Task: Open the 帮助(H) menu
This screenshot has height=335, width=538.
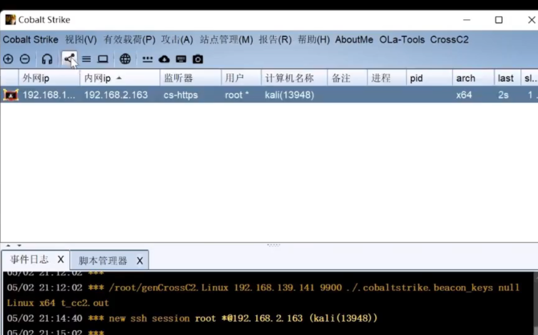Action: 314,39
